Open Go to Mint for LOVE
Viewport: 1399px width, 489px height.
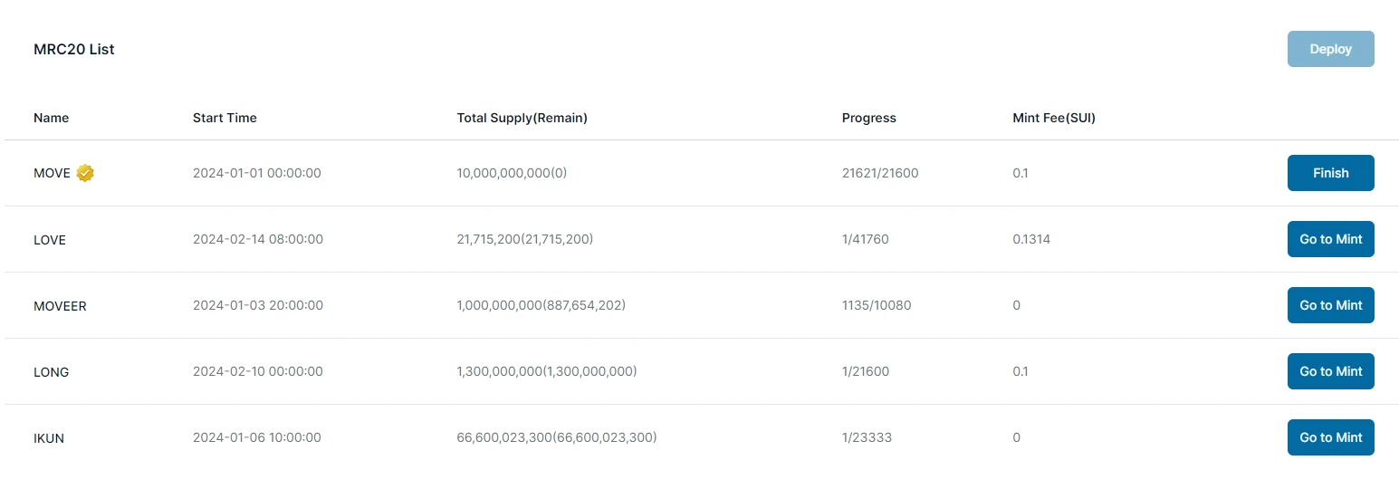click(x=1330, y=239)
